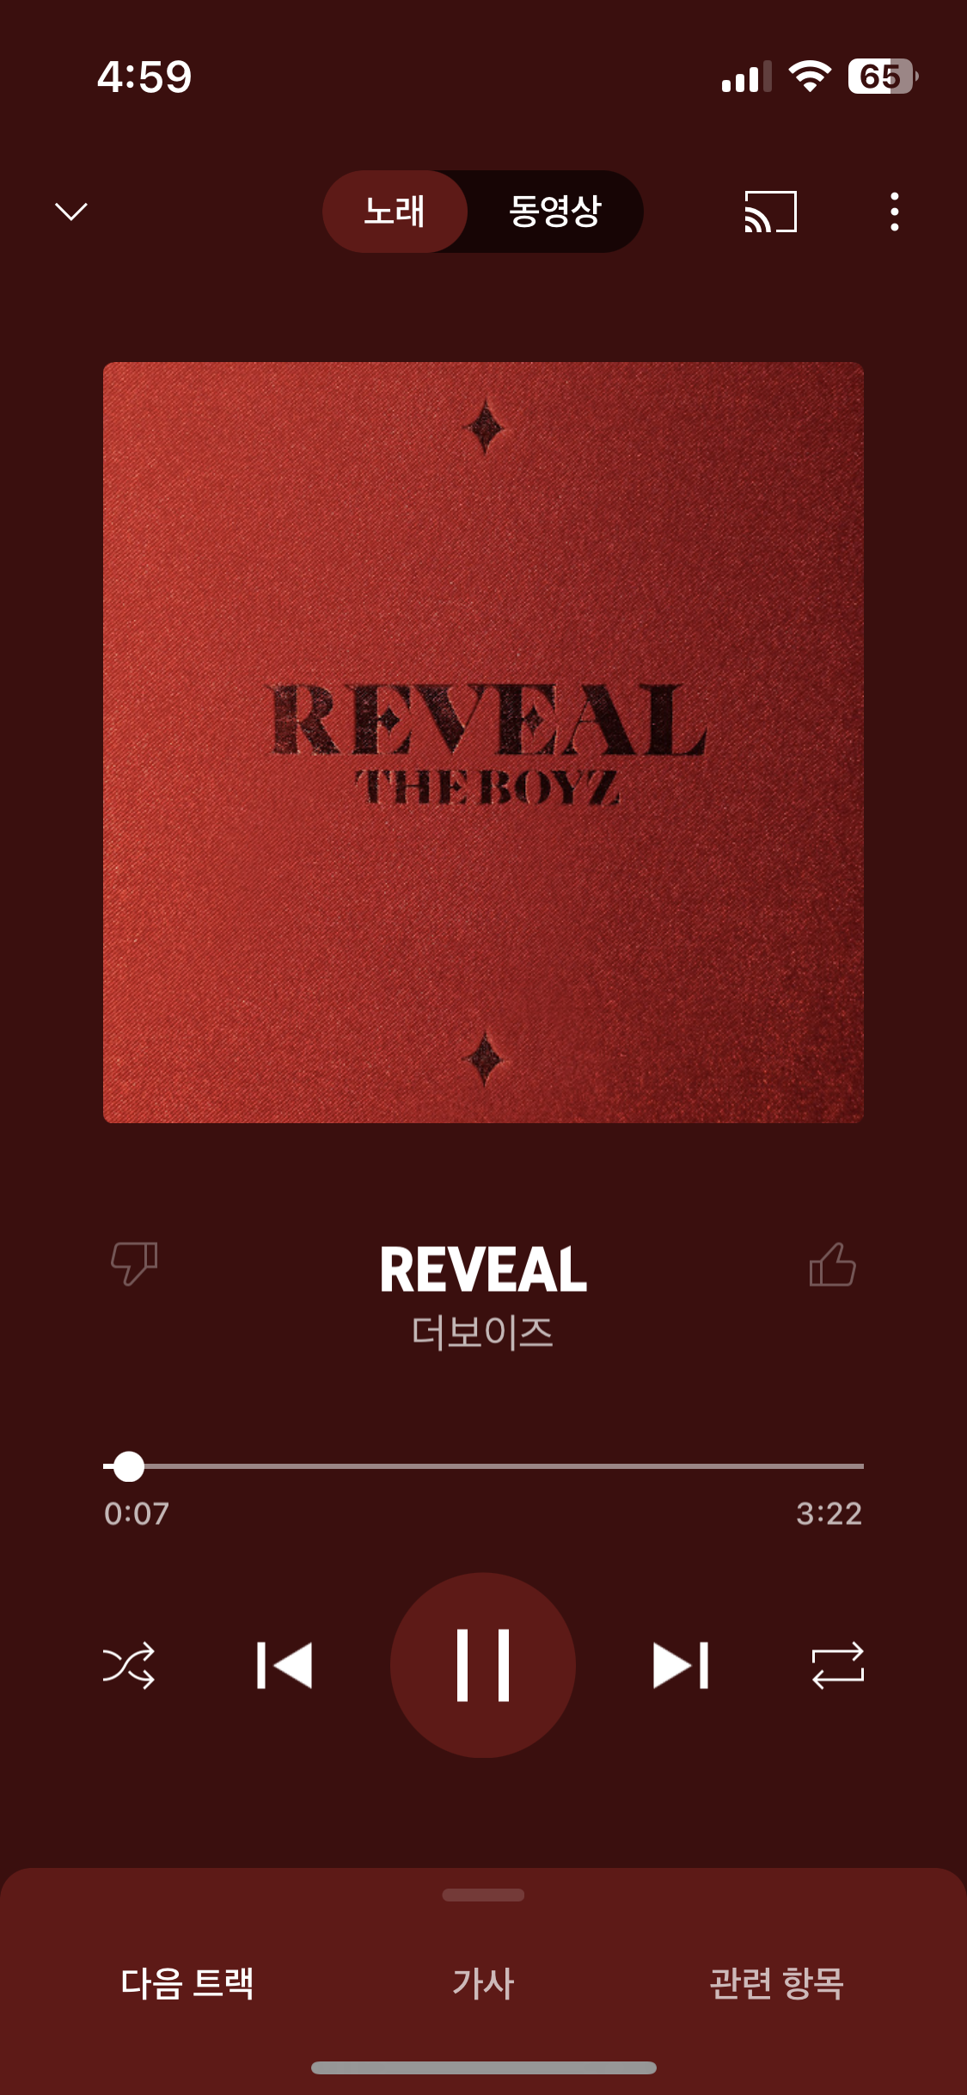Go back to the previous track

(x=285, y=1666)
